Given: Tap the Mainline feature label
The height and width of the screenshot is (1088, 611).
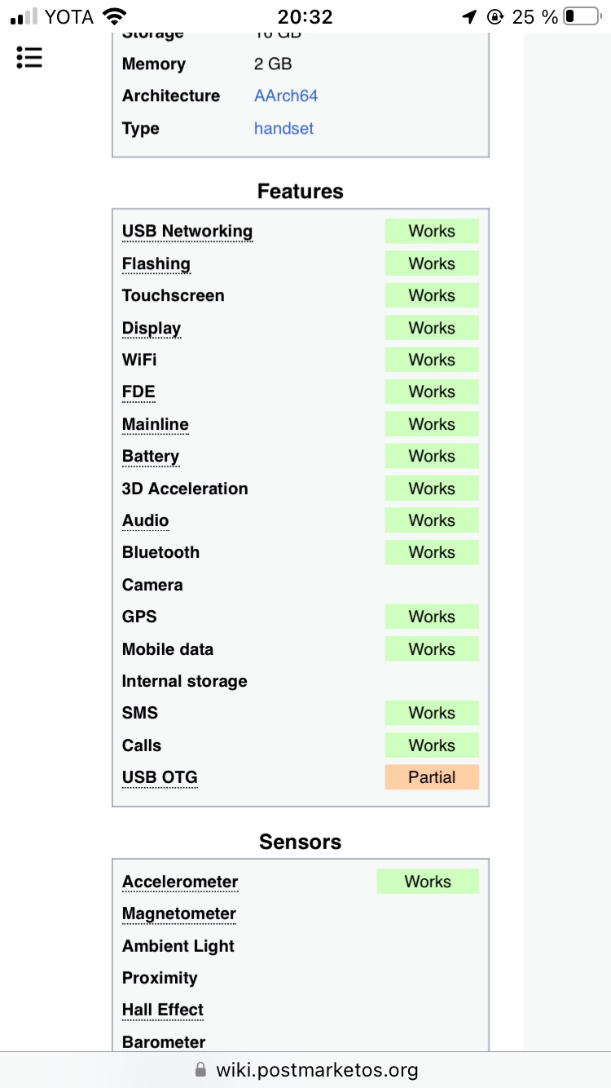Looking at the screenshot, I should coord(156,425).
